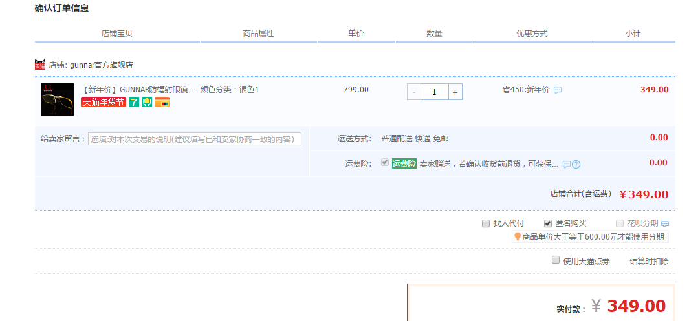Click the green 7-day return icon
Image resolution: width=700 pixels, height=321 pixels.
[134, 102]
